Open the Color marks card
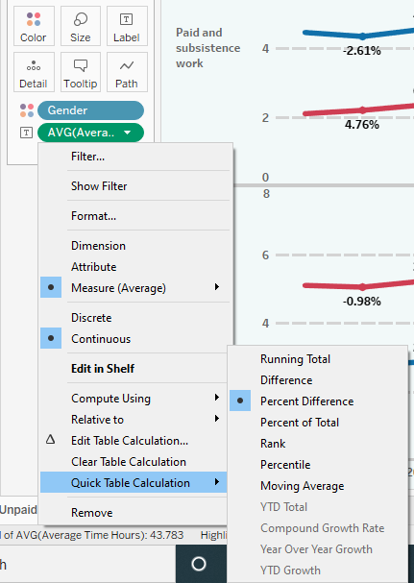Image resolution: width=414 pixels, height=583 pixels. [x=34, y=26]
